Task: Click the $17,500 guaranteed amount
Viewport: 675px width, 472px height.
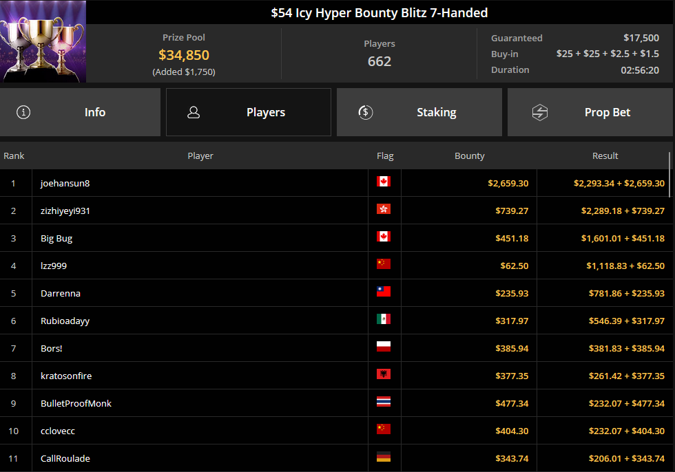Action: (641, 38)
